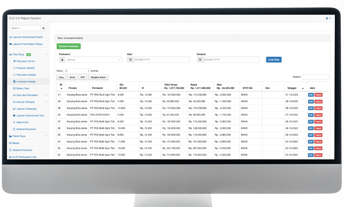Click Edit for row ID 41

[x=311, y=95]
